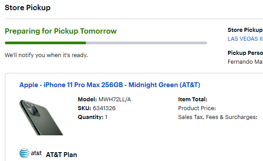This screenshot has height=161, width=263.
Task: Click the Preparing for Pickup Tomorrow status
Action: tap(61, 31)
